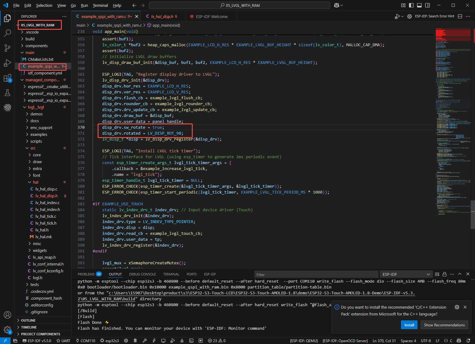Install the recommended C/C++ extension
This screenshot has height=344, width=475.
pos(409,325)
